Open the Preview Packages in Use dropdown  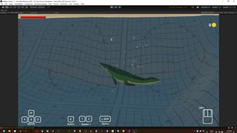pos(179,7)
